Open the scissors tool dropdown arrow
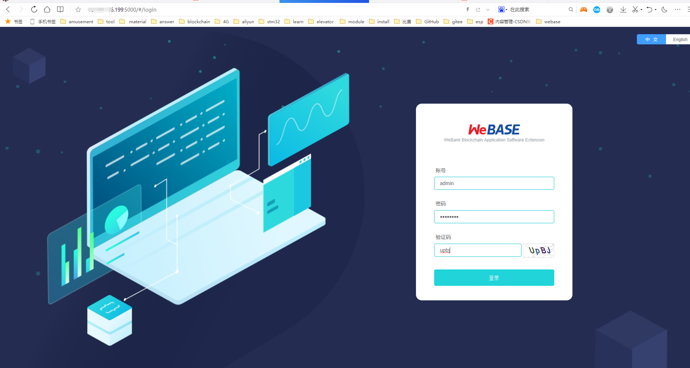Image resolution: width=690 pixels, height=368 pixels. pos(641,9)
